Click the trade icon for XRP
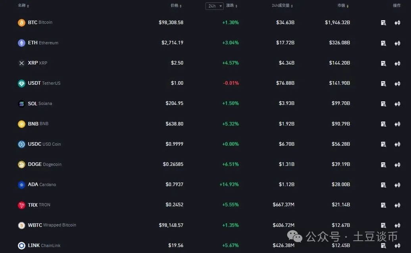Screen dimensions: 411x253 tap(398, 63)
